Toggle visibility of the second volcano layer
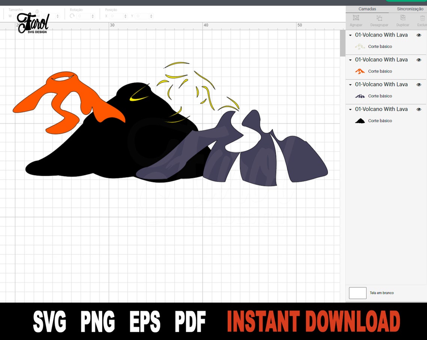 coord(419,59)
